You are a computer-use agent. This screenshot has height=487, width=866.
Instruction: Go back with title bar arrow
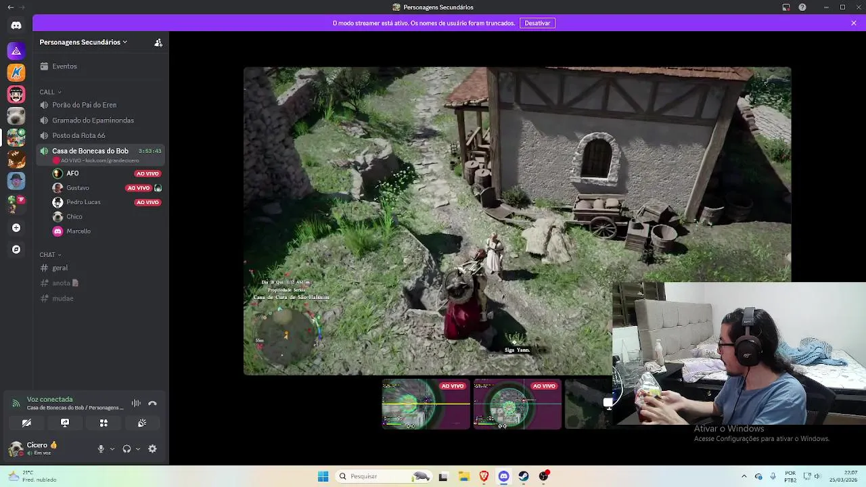pos(10,7)
